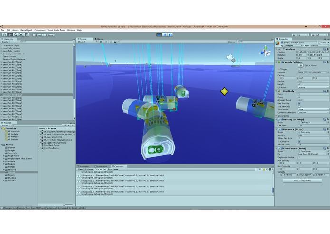Expand innerTube_control in Hierarchy
Screen dimensions: 330x234
coord(1,51)
